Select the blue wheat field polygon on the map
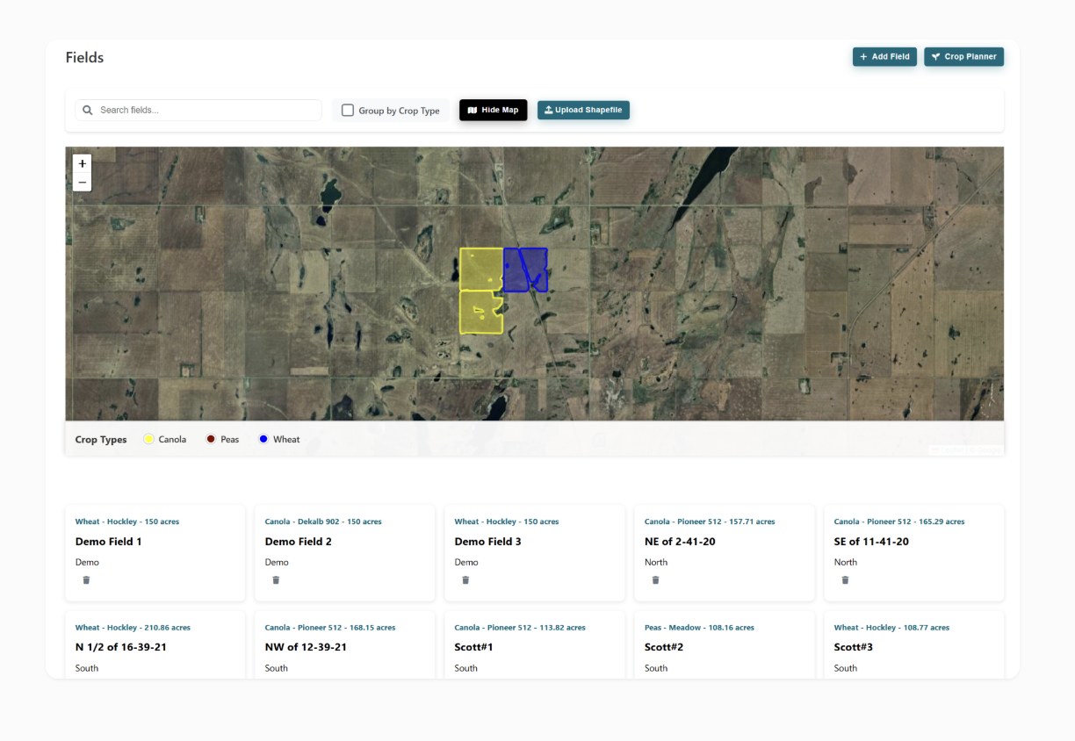The image size is (1075, 741). (524, 268)
